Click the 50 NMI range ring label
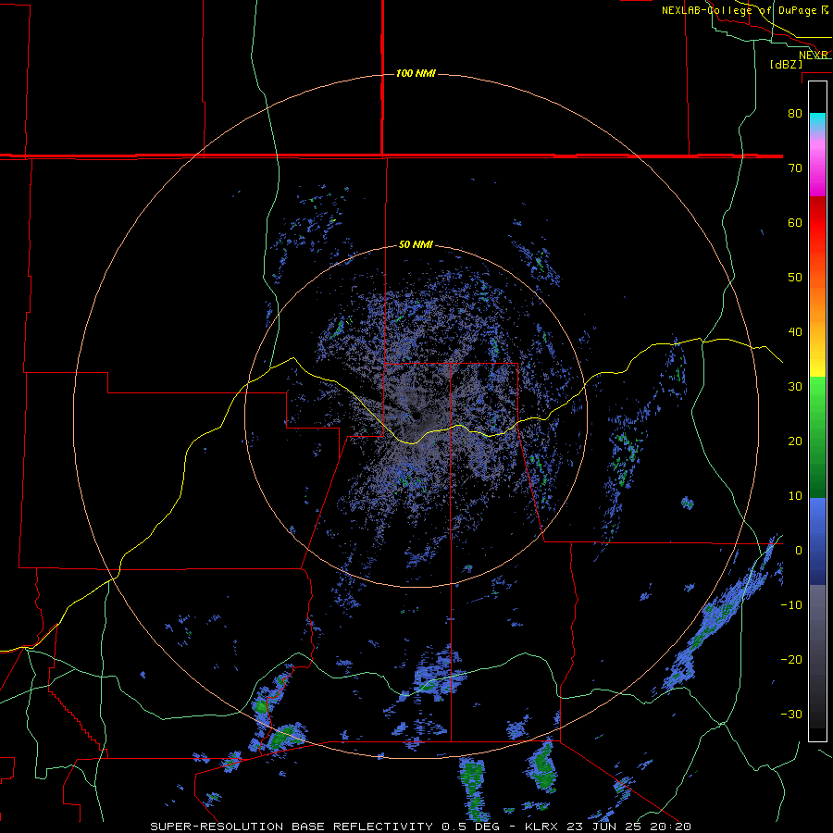The height and width of the screenshot is (833, 833). [x=416, y=245]
